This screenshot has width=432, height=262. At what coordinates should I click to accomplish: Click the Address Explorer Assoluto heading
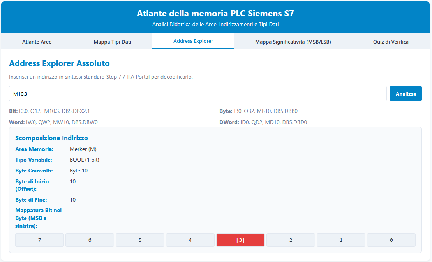click(60, 63)
